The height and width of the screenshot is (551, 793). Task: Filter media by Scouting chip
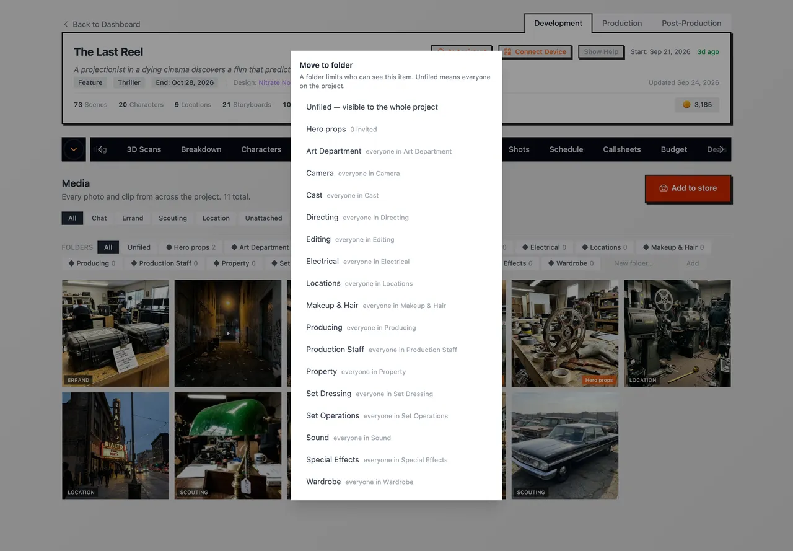pyautogui.click(x=173, y=218)
